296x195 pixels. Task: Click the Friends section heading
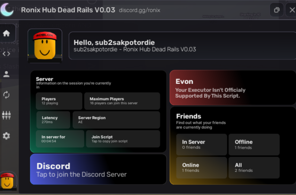pyautogui.click(x=189, y=116)
